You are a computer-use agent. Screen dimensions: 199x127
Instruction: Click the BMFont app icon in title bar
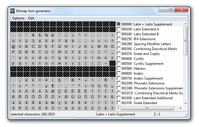(12, 11)
